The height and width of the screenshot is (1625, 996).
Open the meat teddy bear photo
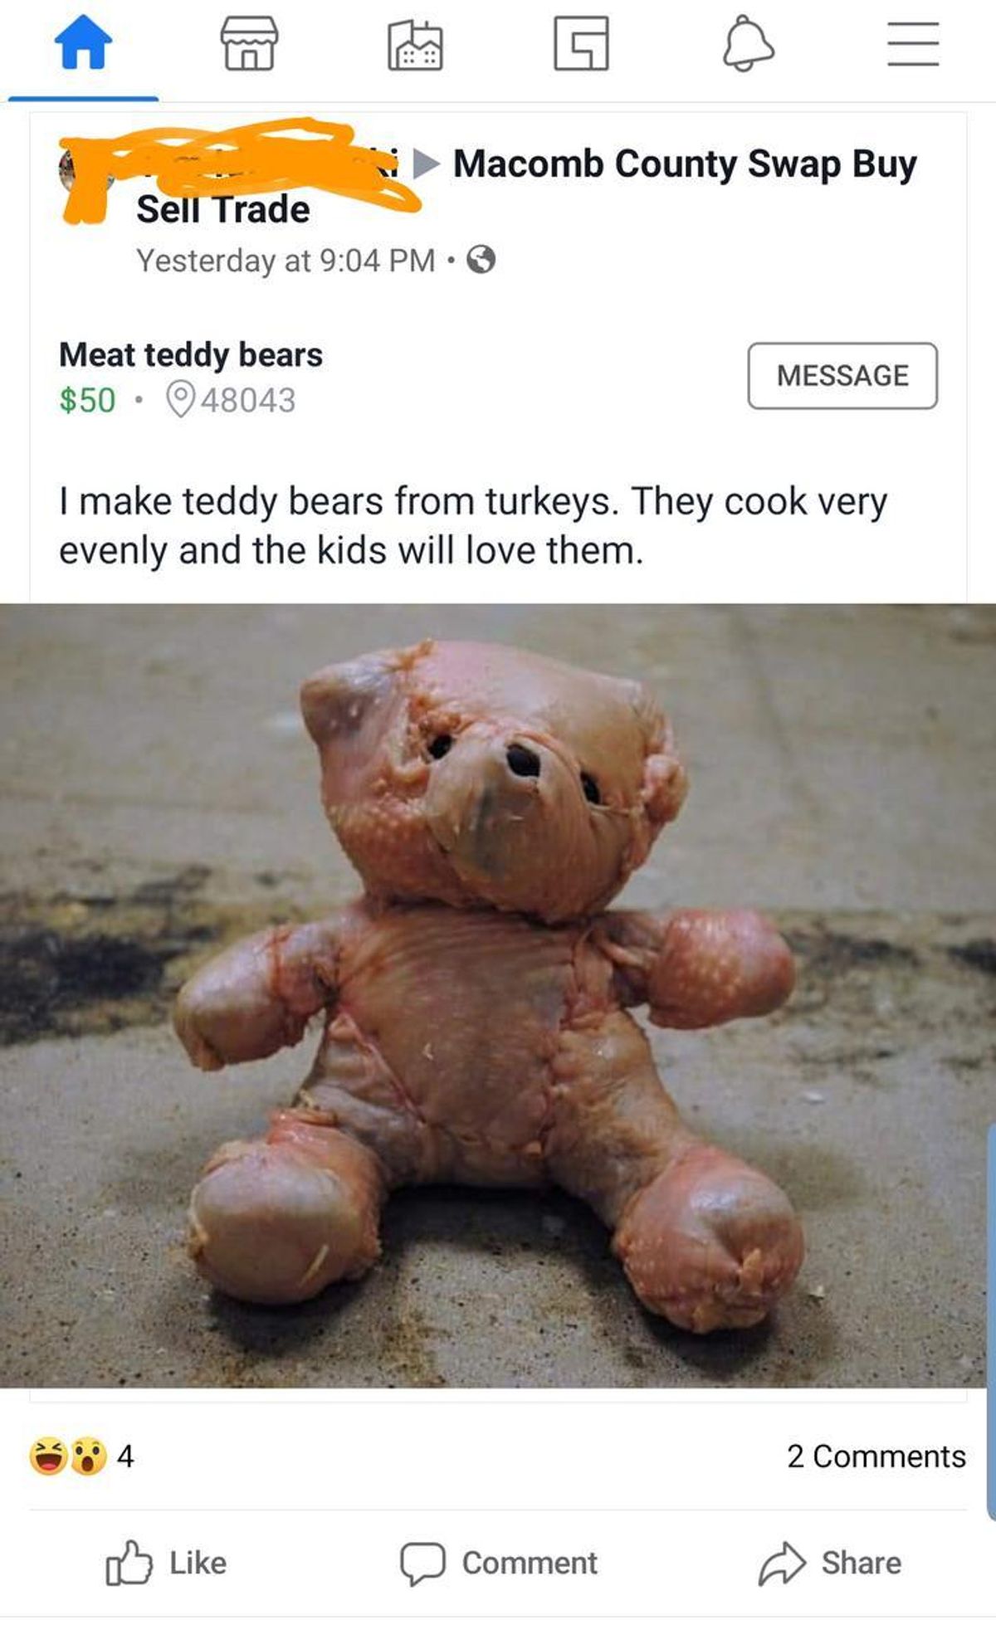point(498,995)
